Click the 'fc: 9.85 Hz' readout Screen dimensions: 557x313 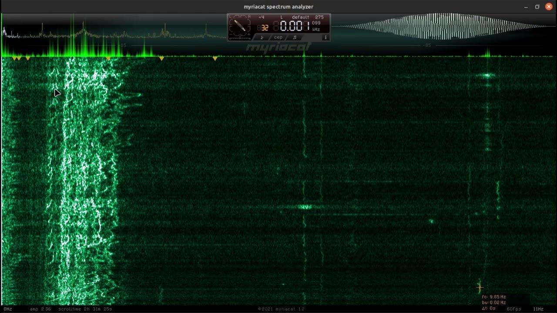[493, 297]
